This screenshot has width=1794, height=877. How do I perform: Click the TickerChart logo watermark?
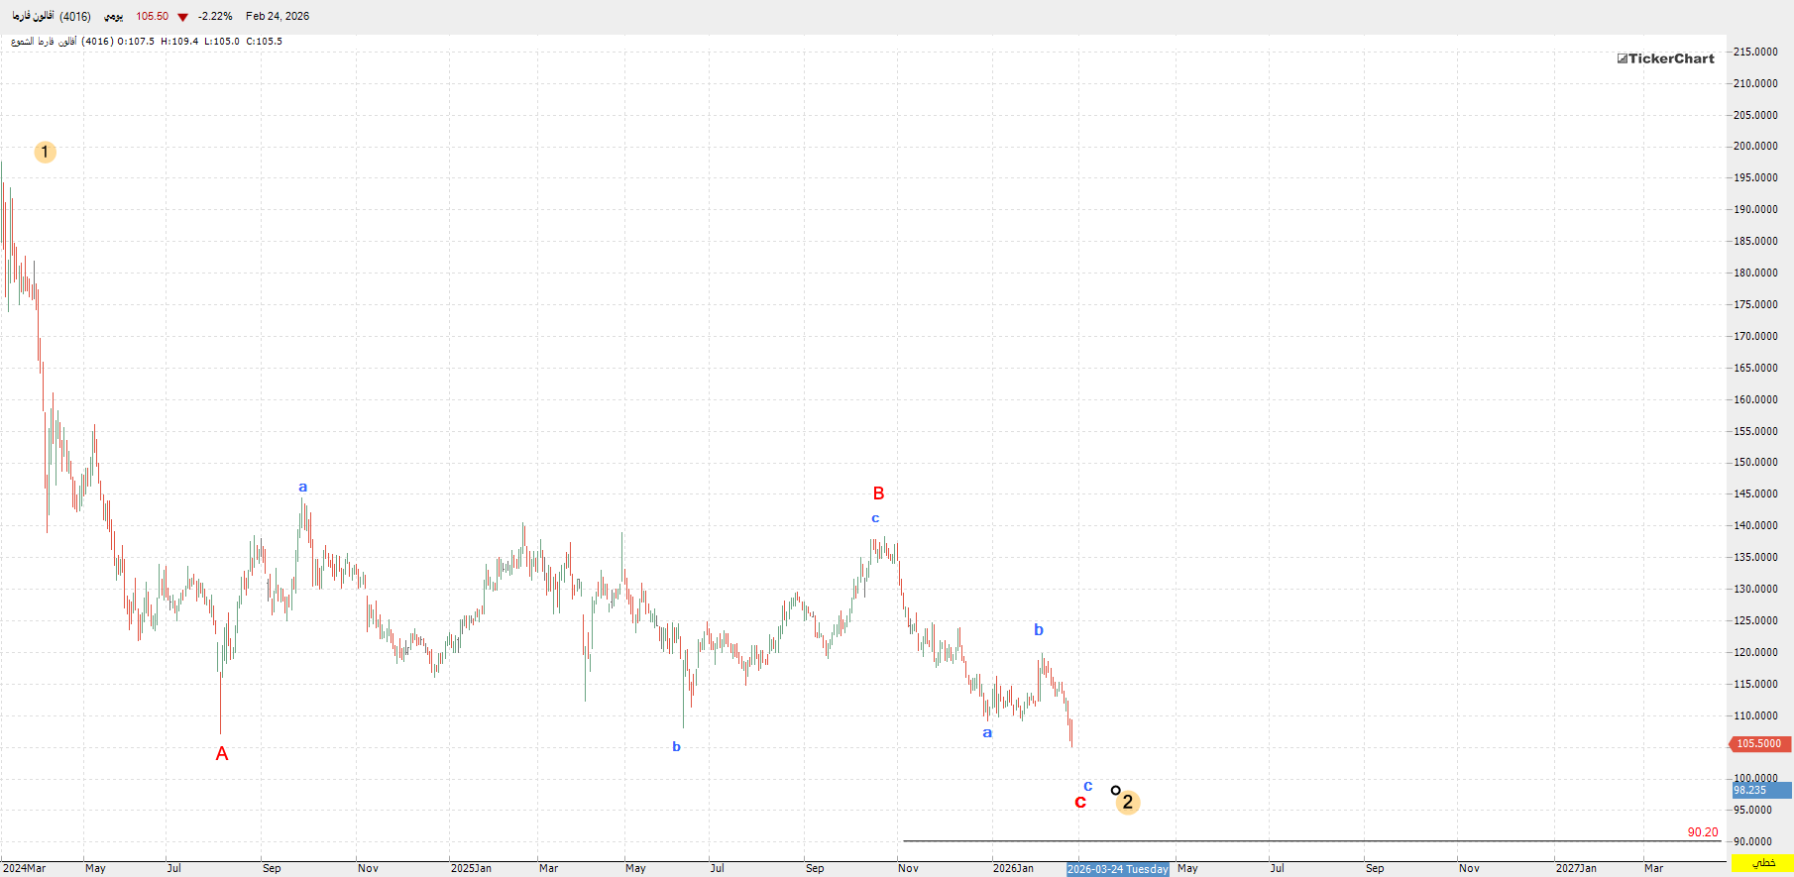pyautogui.click(x=1665, y=58)
